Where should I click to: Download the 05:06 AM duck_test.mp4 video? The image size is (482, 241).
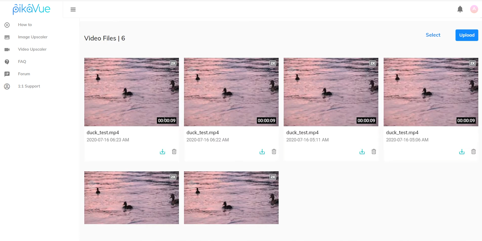(462, 152)
